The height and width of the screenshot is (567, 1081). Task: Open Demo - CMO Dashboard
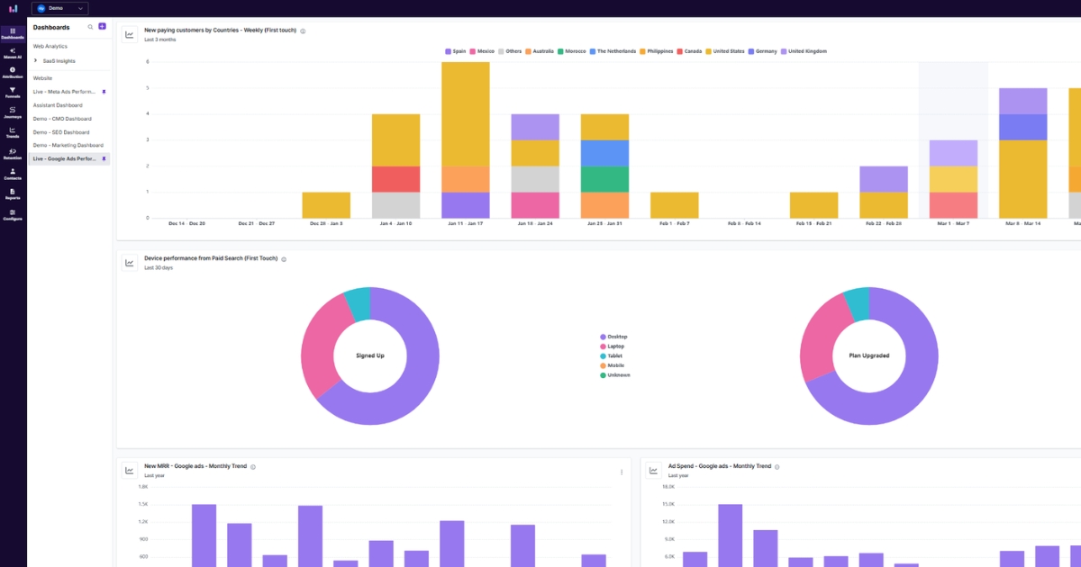(x=62, y=119)
